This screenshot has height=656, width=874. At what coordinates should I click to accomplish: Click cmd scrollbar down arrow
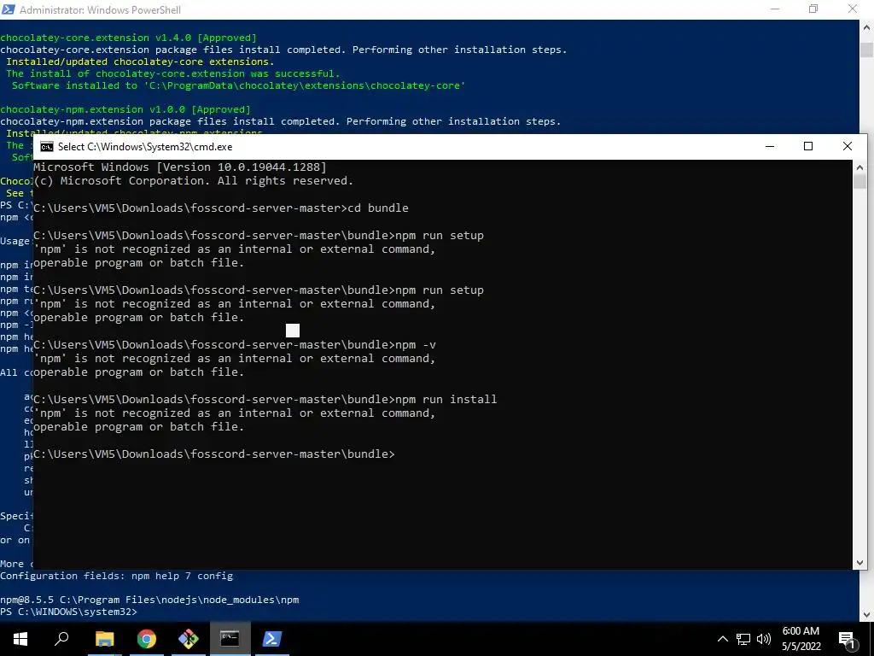pyautogui.click(x=859, y=563)
